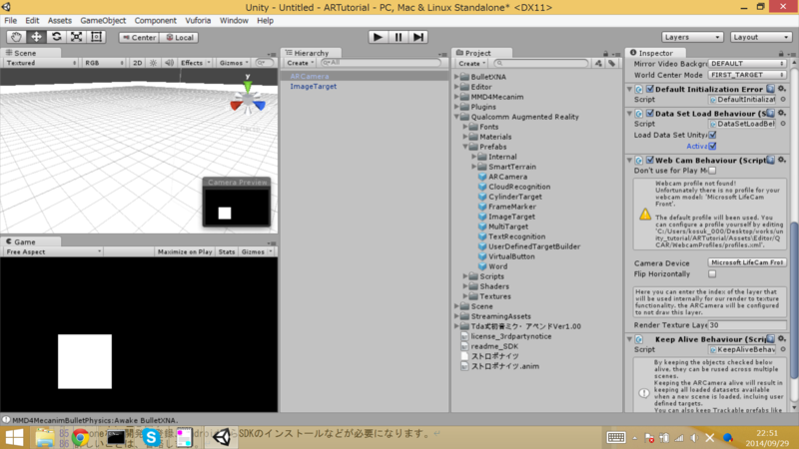Image resolution: width=799 pixels, height=449 pixels.
Task: Collapse Qualcomm Augmented Reality folder
Action: click(x=457, y=117)
